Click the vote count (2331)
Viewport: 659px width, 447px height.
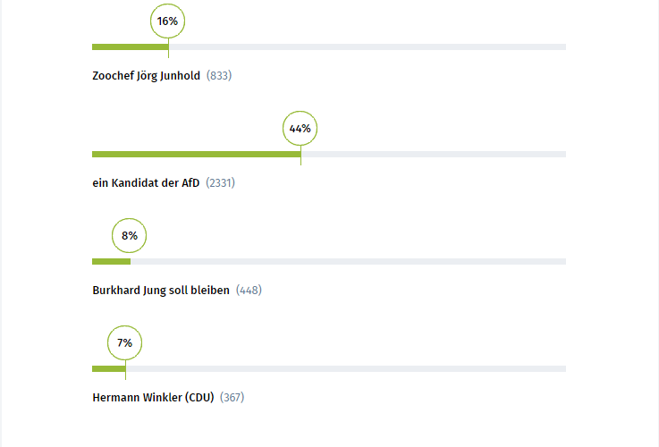coord(220,183)
